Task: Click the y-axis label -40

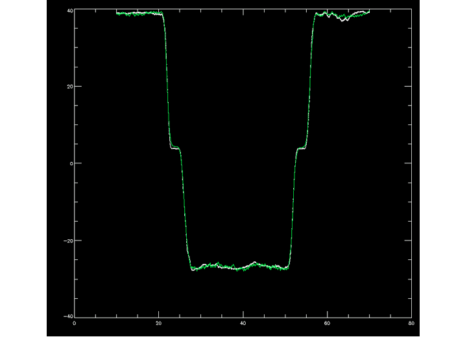Action: [69, 316]
